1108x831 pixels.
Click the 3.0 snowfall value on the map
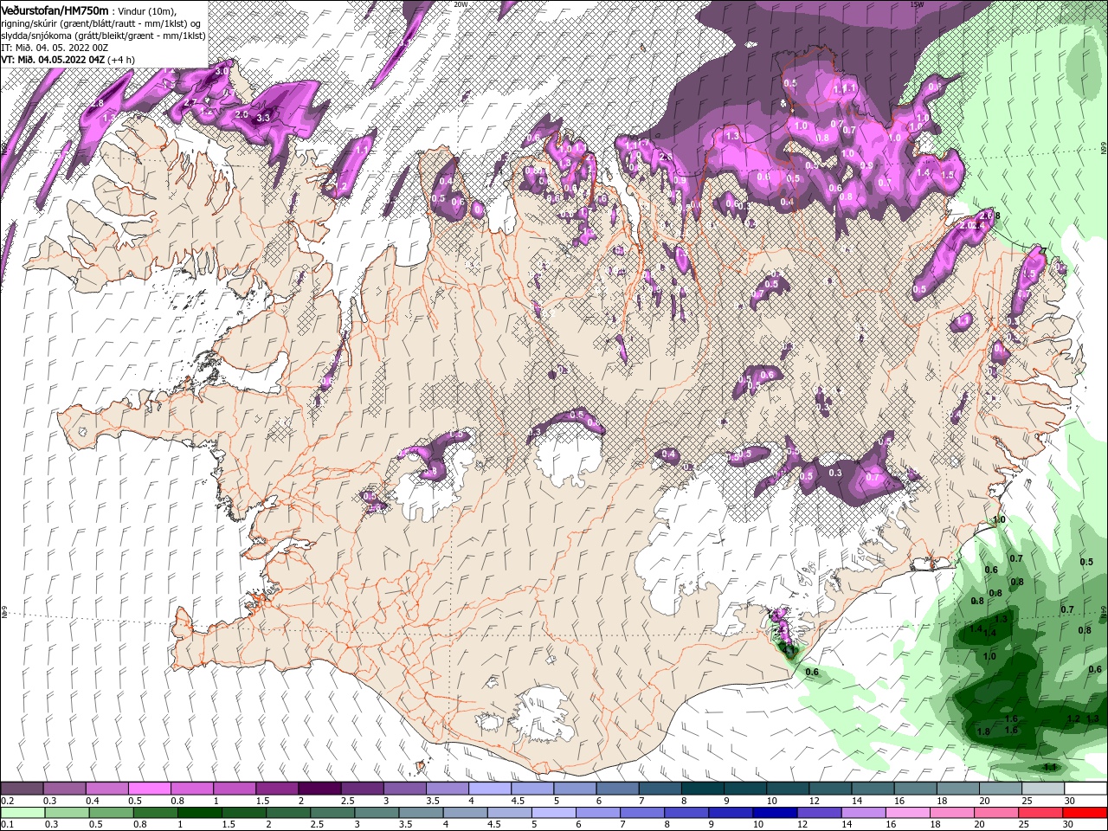(x=222, y=72)
